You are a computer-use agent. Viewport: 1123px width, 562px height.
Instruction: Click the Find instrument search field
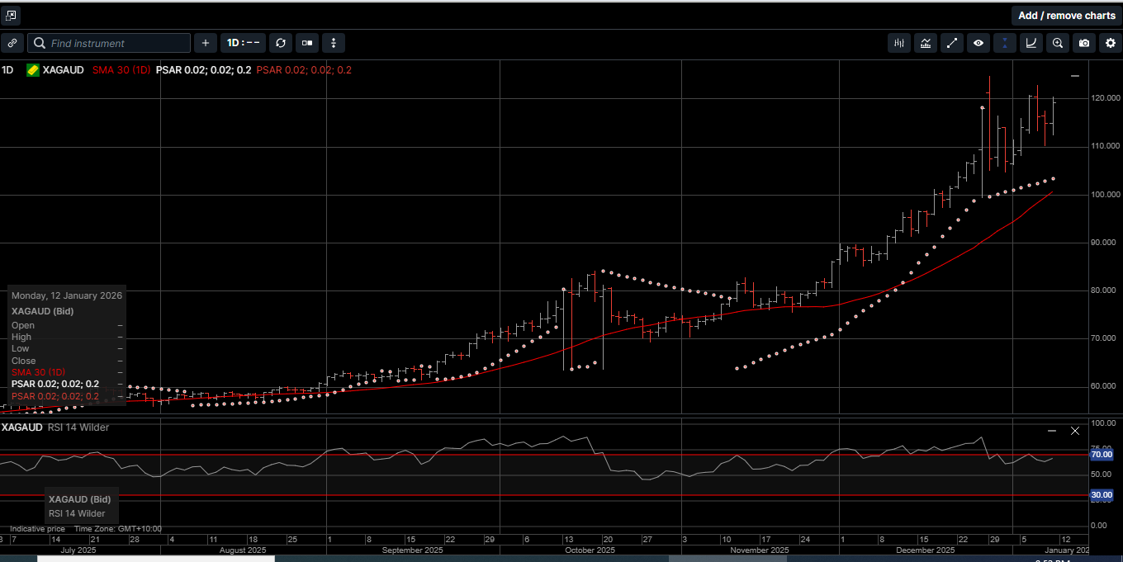(x=116, y=43)
